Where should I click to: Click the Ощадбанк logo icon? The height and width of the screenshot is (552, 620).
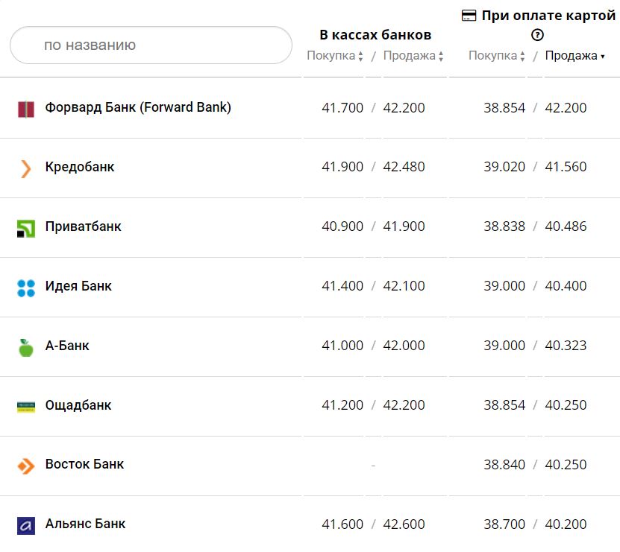pyautogui.click(x=26, y=407)
